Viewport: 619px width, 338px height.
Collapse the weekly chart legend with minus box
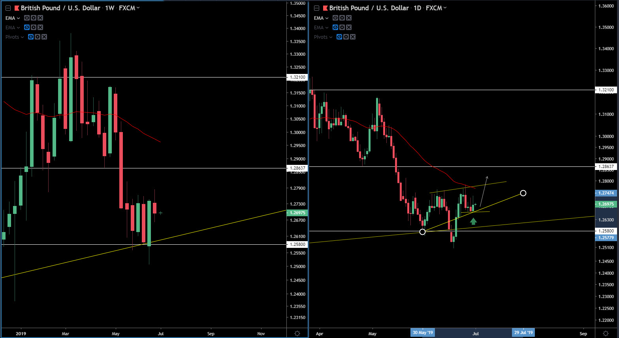click(8, 8)
